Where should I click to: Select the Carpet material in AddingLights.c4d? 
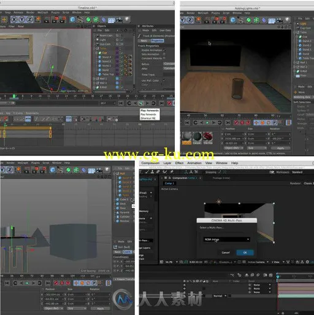point(197,138)
